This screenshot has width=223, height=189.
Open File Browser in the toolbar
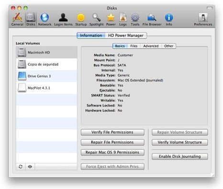pos(152,20)
